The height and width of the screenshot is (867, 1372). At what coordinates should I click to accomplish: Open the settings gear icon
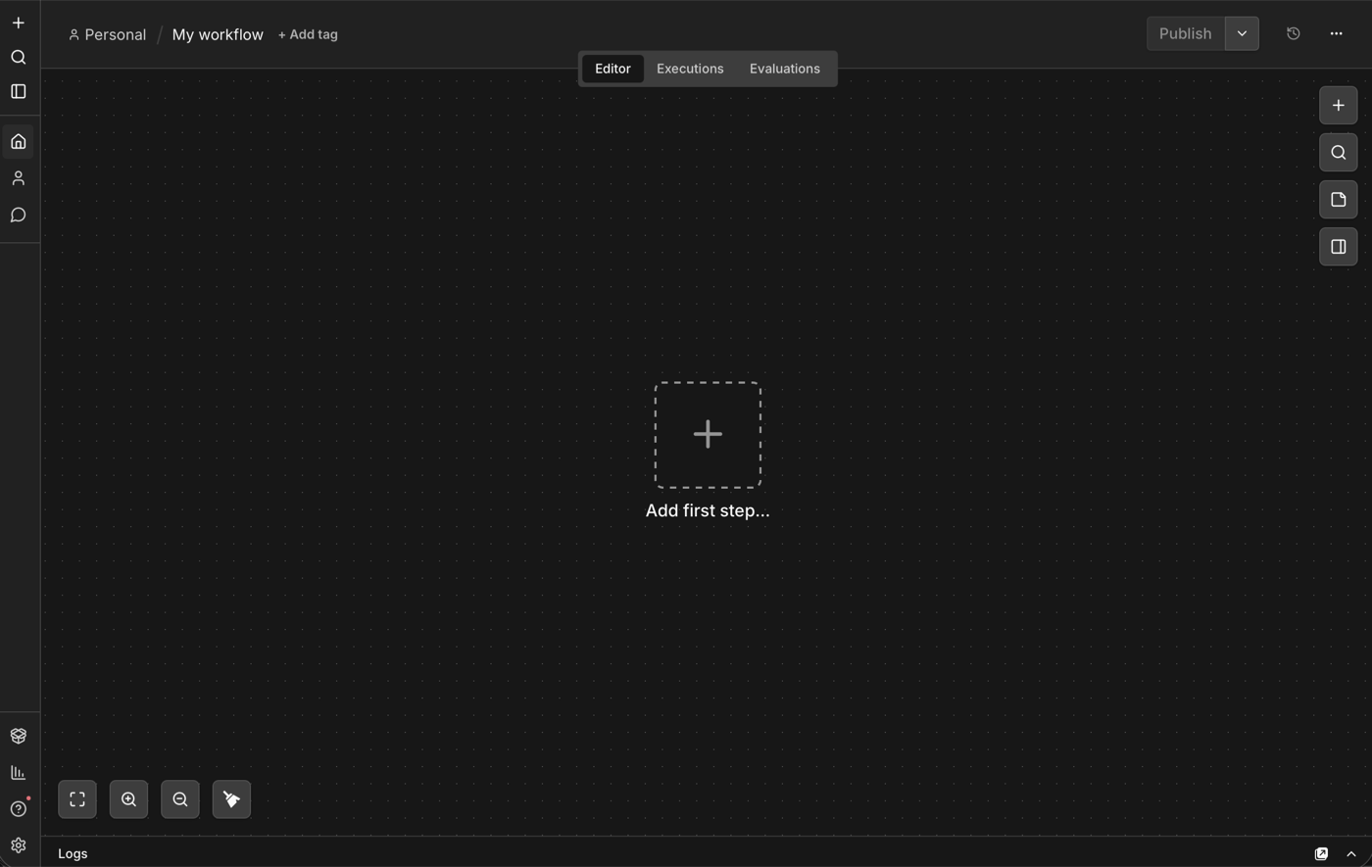point(18,845)
